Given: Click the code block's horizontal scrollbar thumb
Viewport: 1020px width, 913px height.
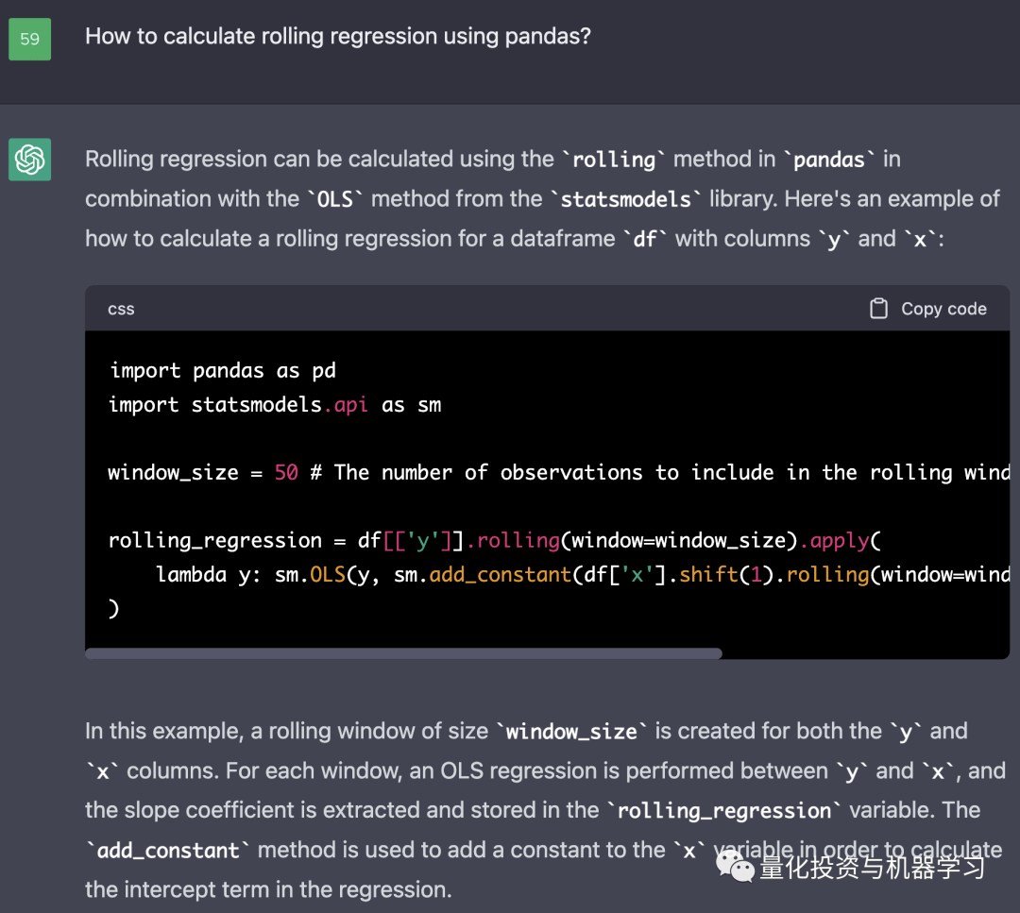Looking at the screenshot, I should tap(403, 653).
